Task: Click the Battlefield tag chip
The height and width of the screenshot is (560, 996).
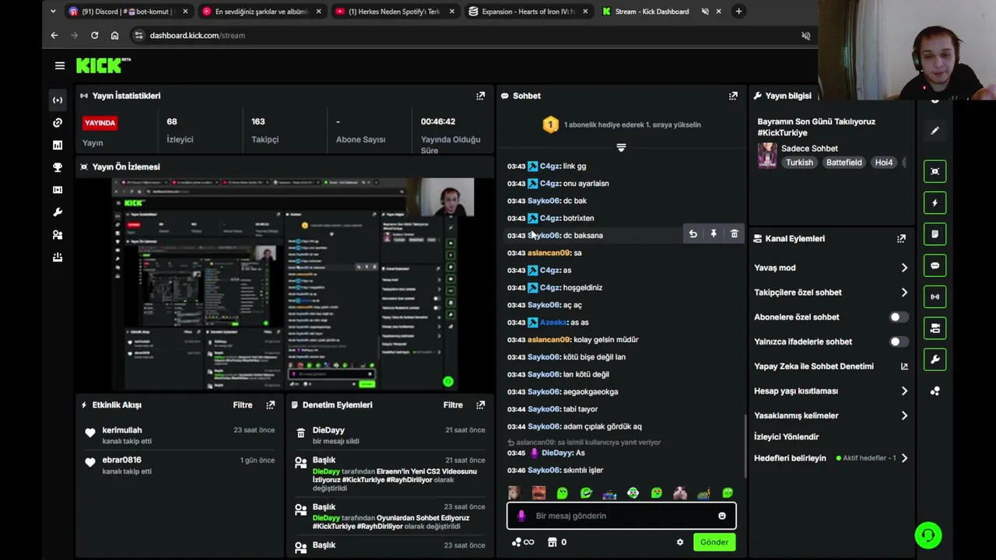Action: point(844,163)
